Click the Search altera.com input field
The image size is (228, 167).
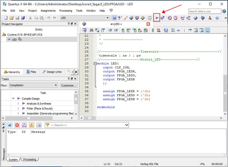click(x=205, y=11)
